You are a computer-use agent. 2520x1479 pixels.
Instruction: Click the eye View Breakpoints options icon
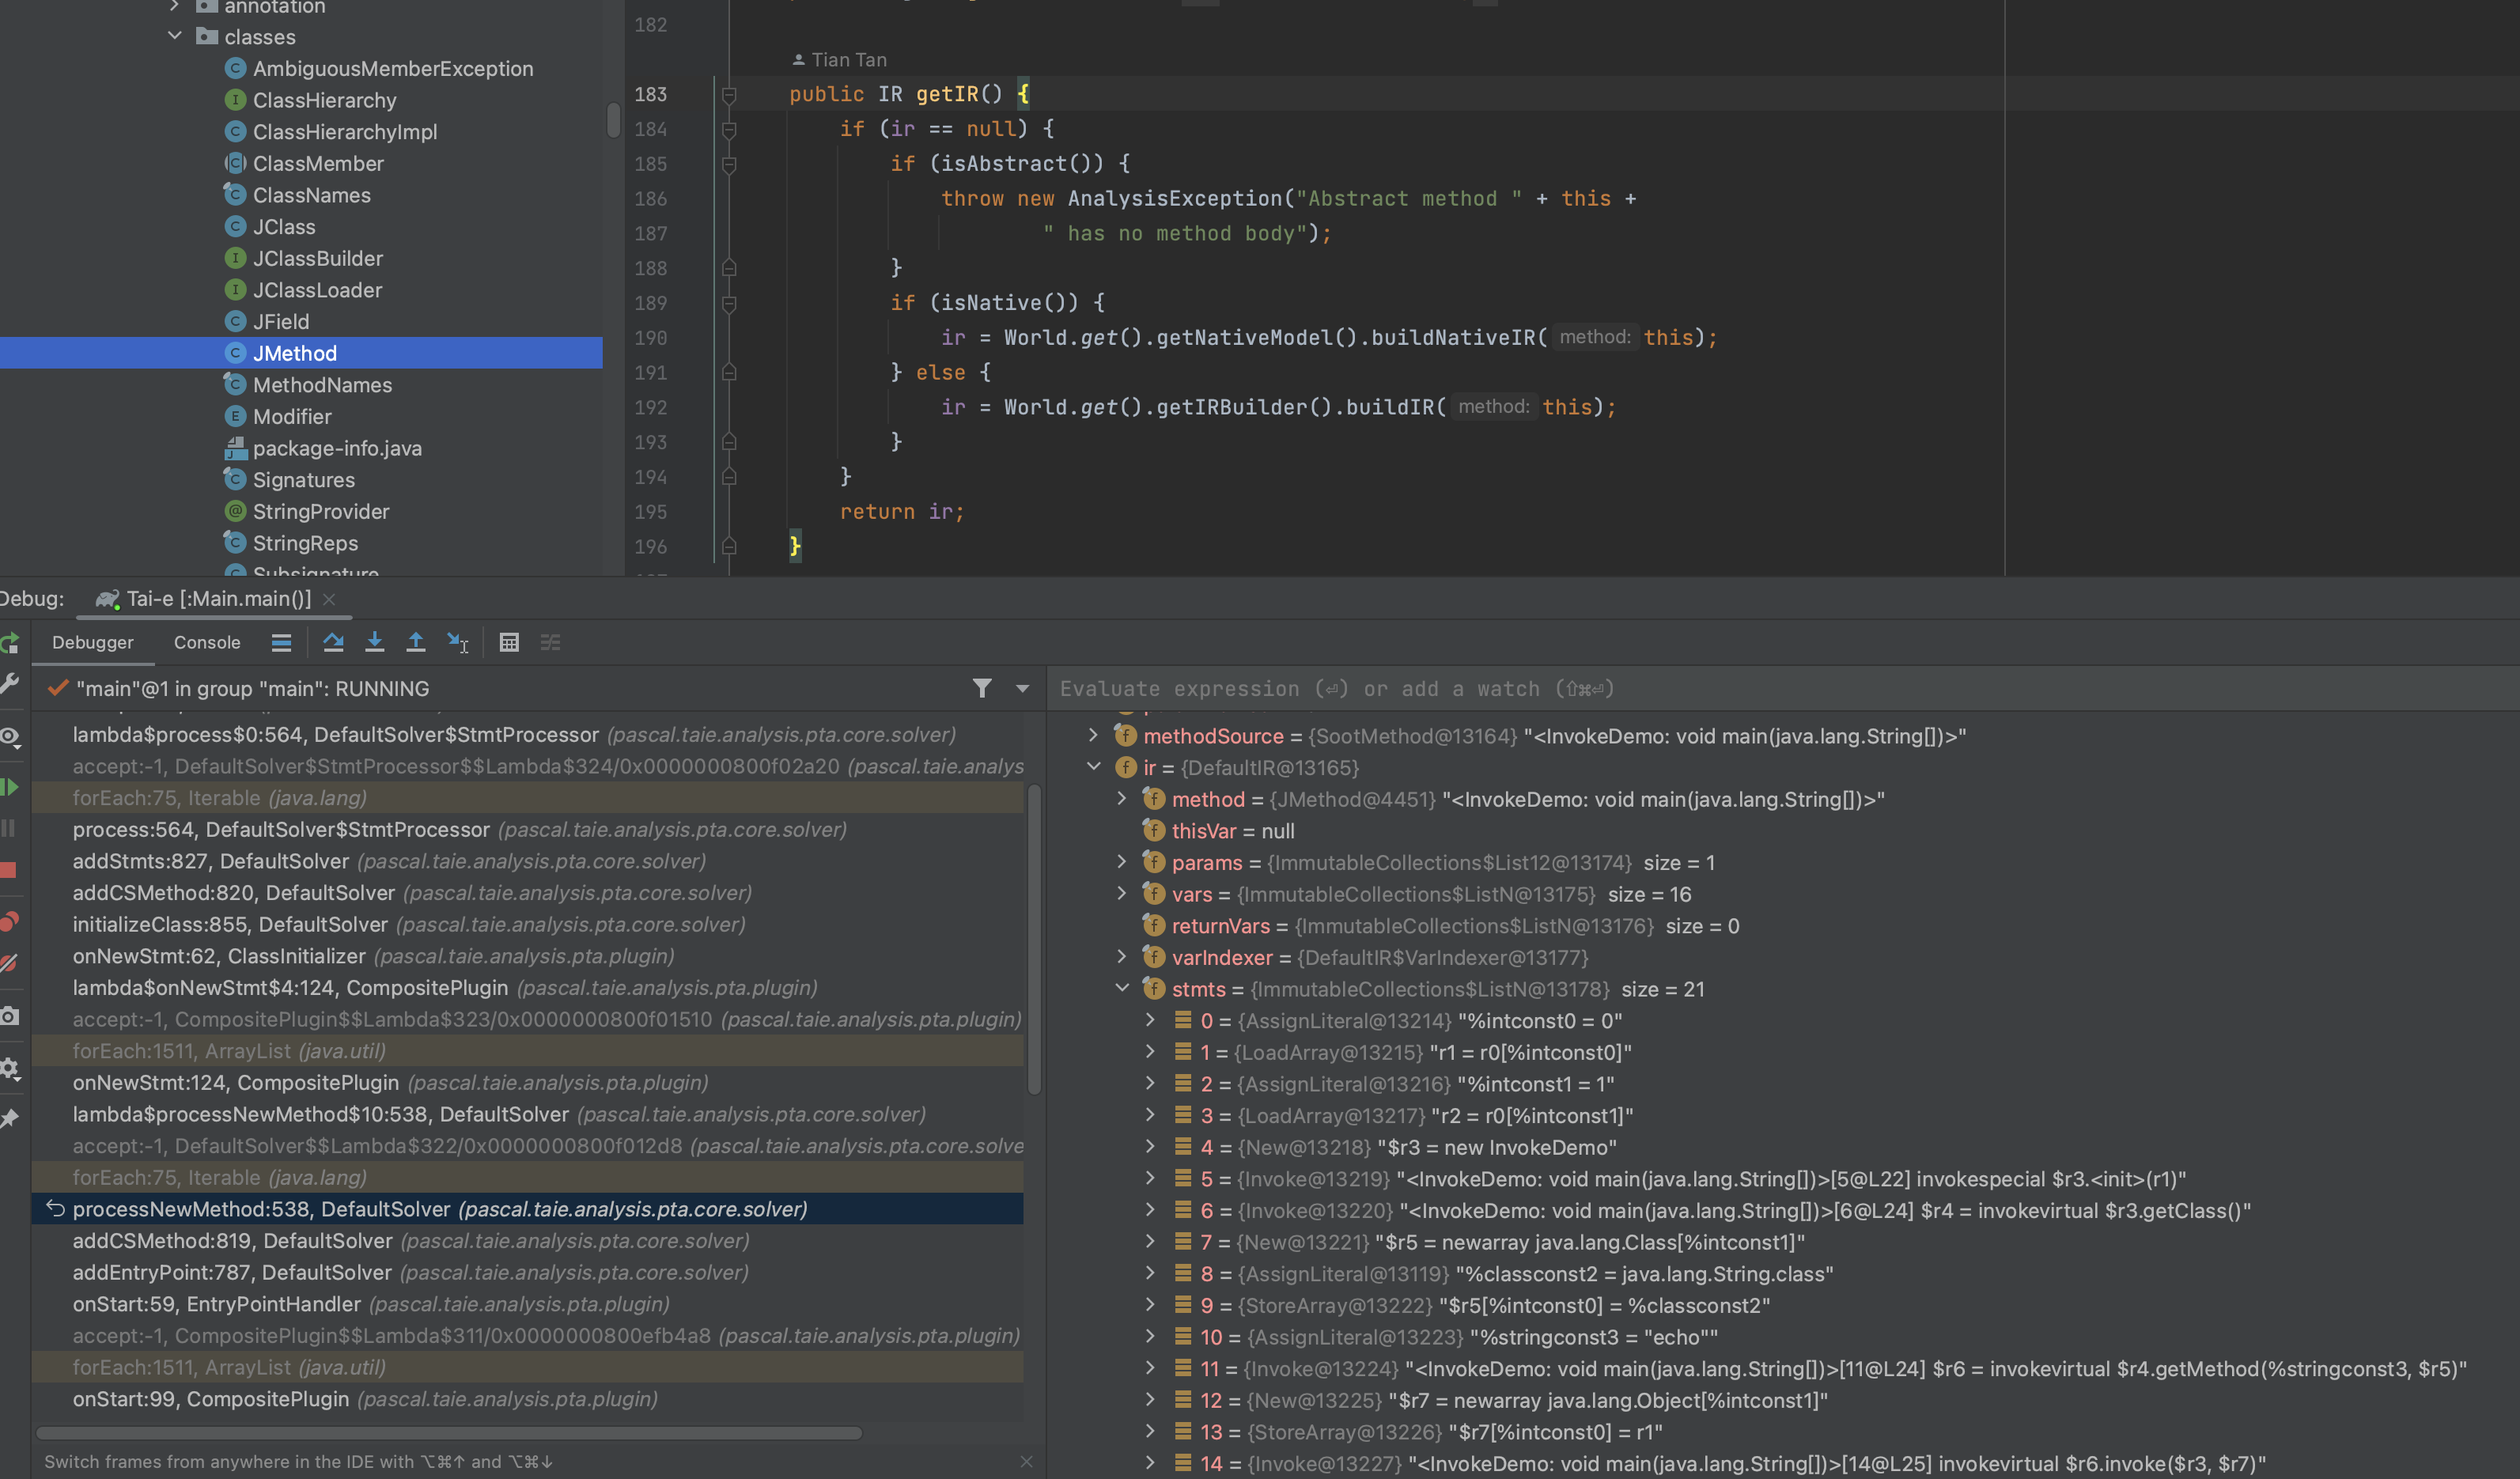coord(9,737)
